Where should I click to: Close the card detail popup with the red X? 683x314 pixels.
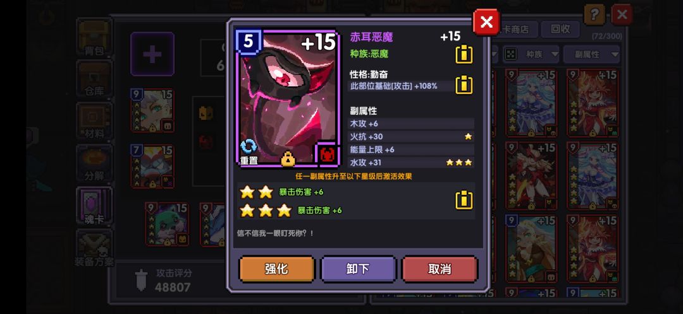pyautogui.click(x=486, y=21)
